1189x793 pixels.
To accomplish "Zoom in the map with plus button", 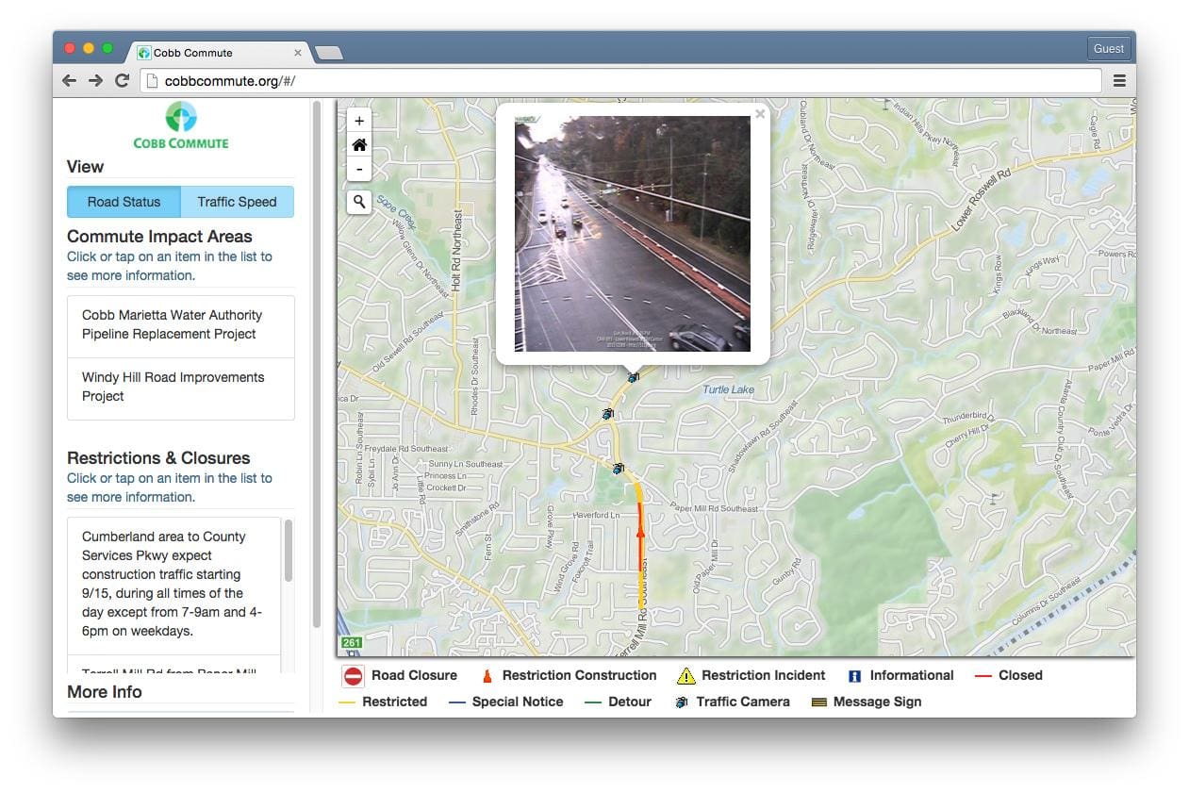I will 358,121.
